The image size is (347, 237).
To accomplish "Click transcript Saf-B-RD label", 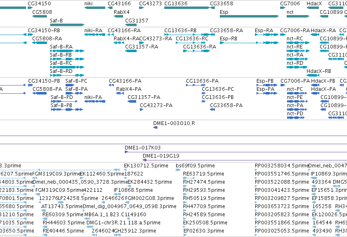I will tap(61, 71).
